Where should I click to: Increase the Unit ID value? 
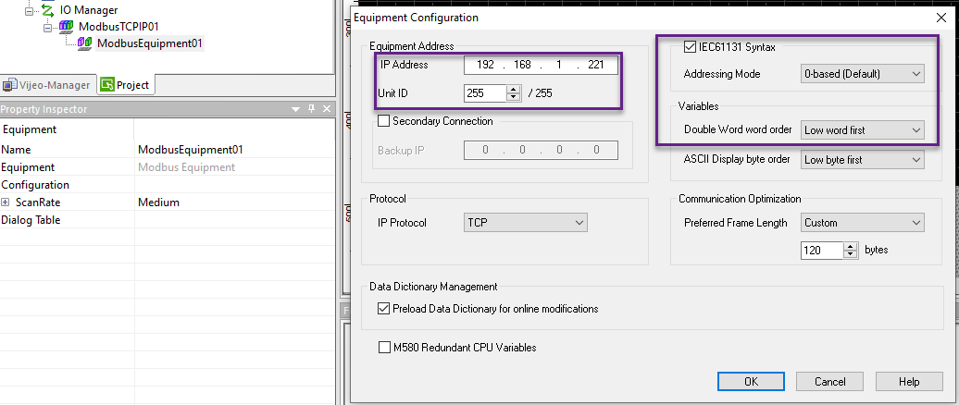[513, 89]
